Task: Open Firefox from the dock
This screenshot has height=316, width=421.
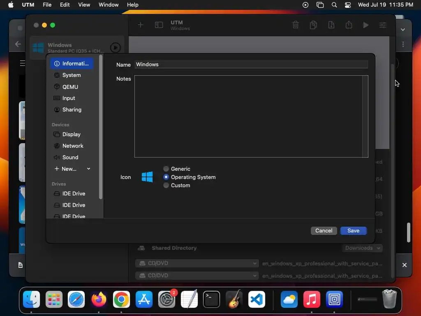Action: (x=99, y=300)
